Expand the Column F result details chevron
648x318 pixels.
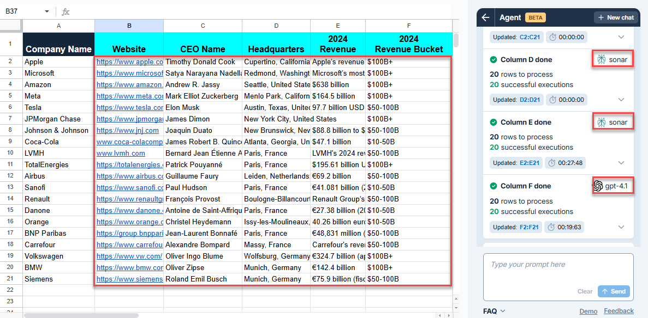(x=621, y=227)
